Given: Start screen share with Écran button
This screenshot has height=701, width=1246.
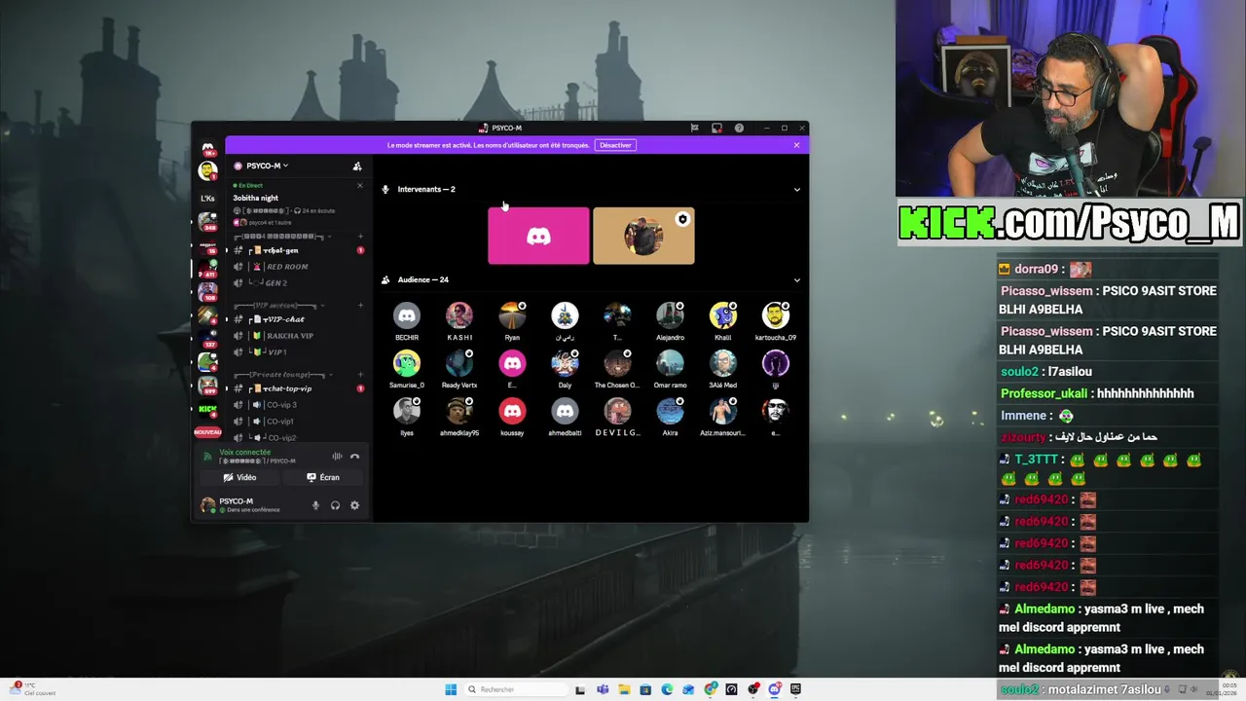Looking at the screenshot, I should coord(323,477).
